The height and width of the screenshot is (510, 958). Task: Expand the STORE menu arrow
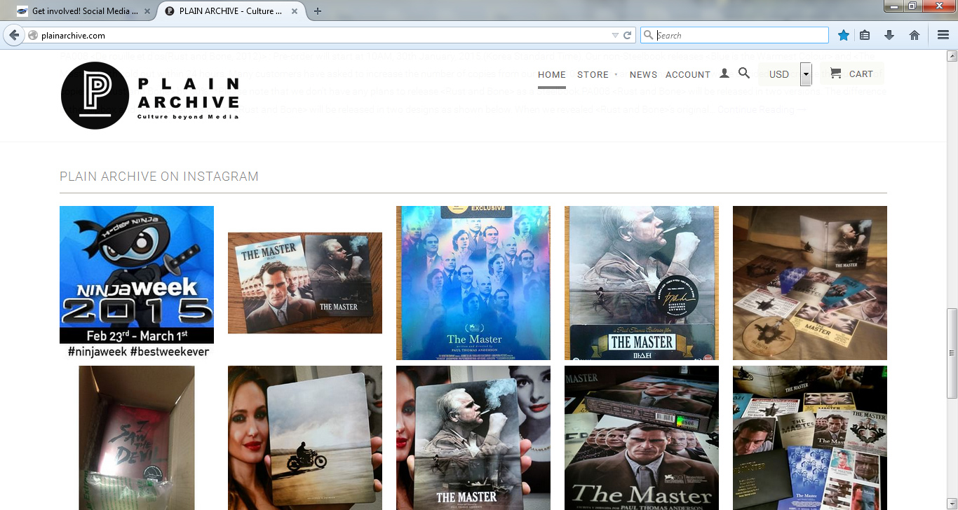[x=616, y=74]
